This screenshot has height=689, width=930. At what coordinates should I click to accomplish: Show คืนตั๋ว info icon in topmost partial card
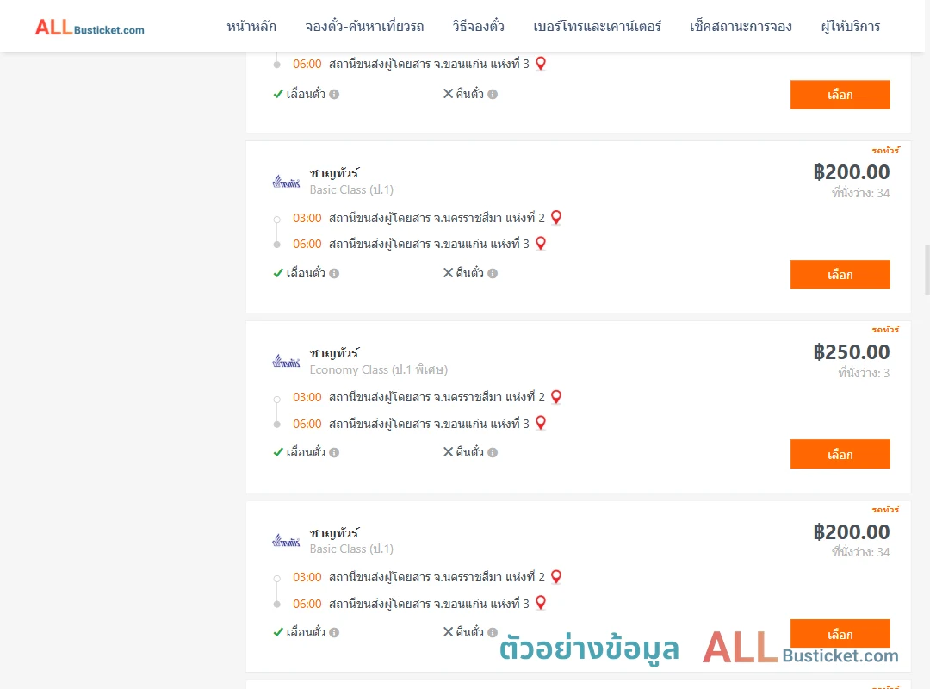point(493,95)
